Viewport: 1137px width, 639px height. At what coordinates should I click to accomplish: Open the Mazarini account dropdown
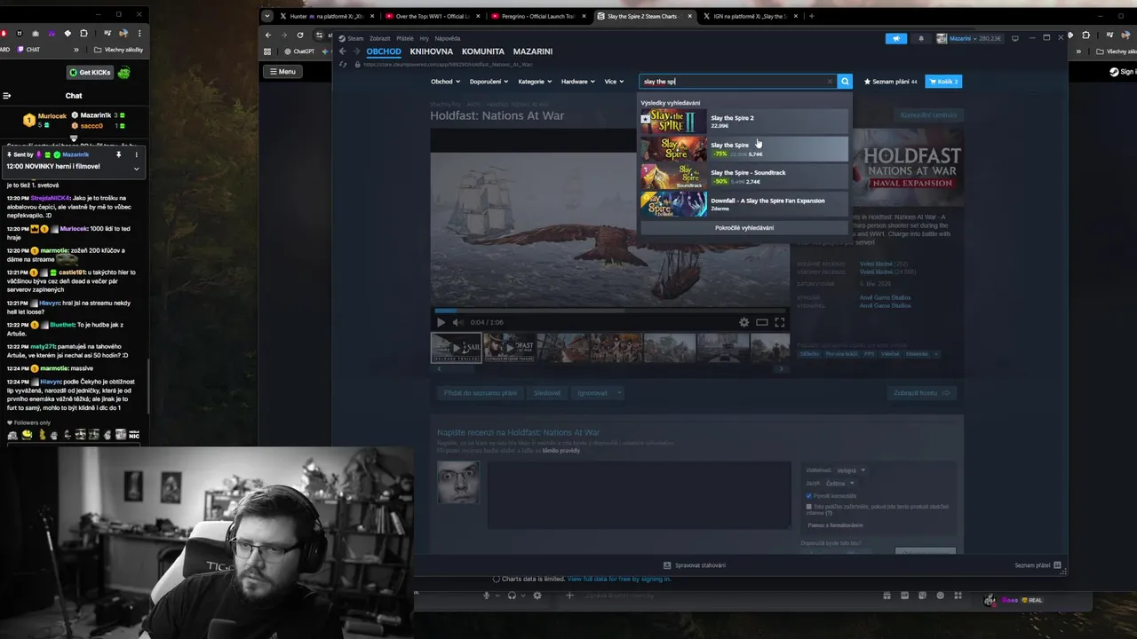[969, 38]
